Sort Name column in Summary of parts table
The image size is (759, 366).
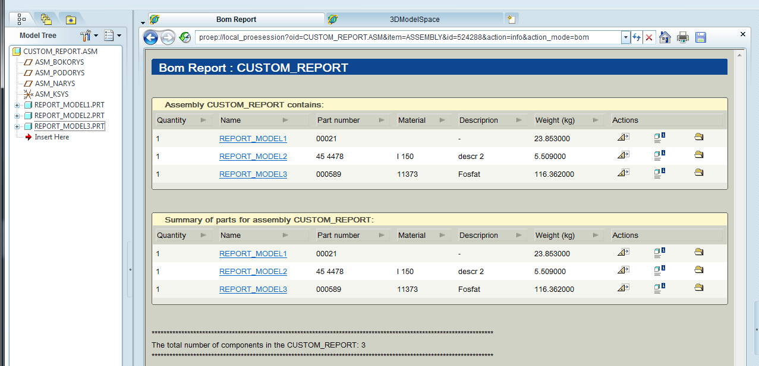pos(286,235)
